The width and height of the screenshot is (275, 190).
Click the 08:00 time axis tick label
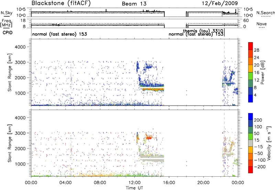click(100, 183)
